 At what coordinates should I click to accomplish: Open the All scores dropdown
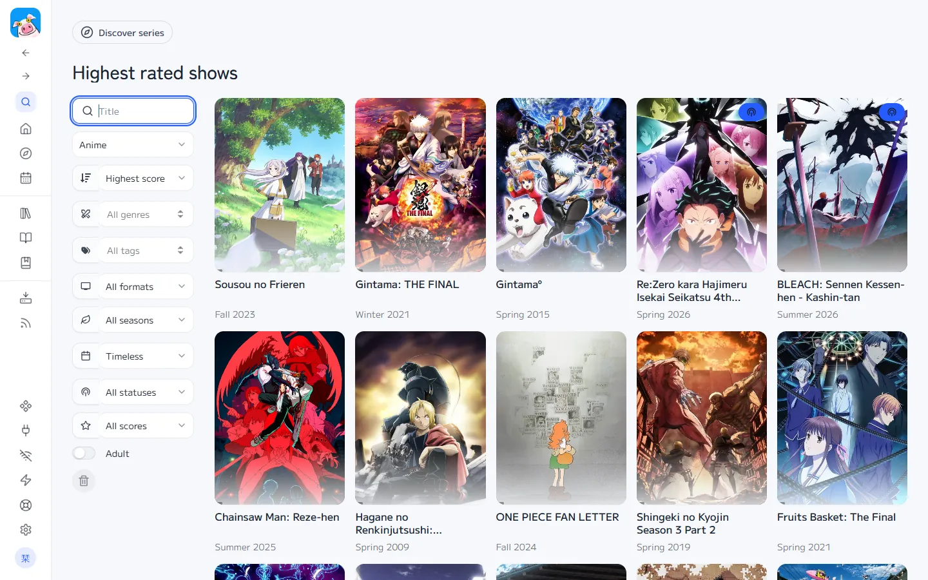click(146, 426)
